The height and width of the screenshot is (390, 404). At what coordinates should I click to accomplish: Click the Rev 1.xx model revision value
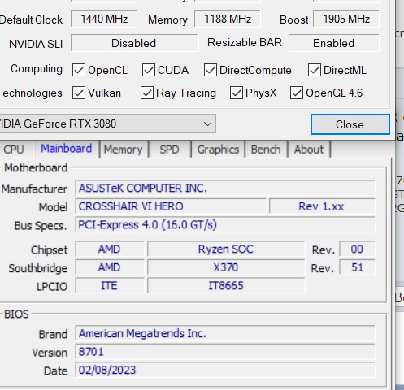[x=322, y=206]
